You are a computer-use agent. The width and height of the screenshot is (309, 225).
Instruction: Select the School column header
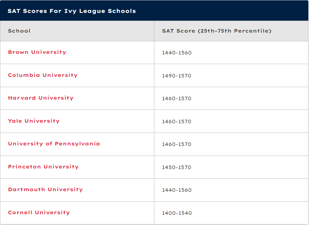[x=19, y=31]
